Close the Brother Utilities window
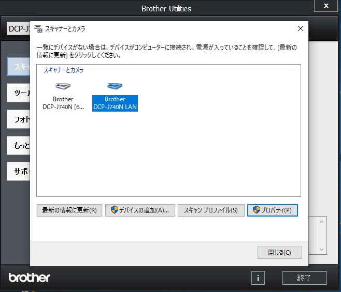This screenshot has width=341, height=292. pyautogui.click(x=325, y=7)
